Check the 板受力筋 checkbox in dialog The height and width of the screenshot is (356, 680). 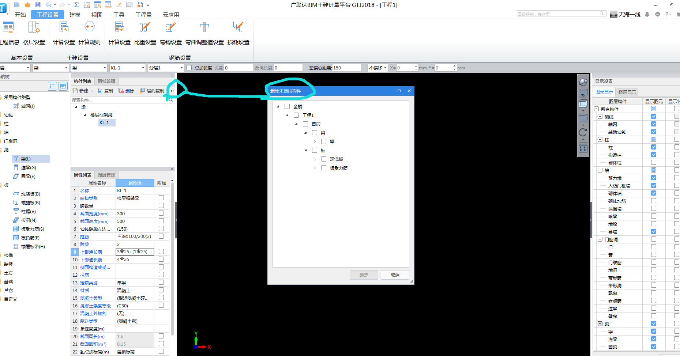tap(324, 168)
